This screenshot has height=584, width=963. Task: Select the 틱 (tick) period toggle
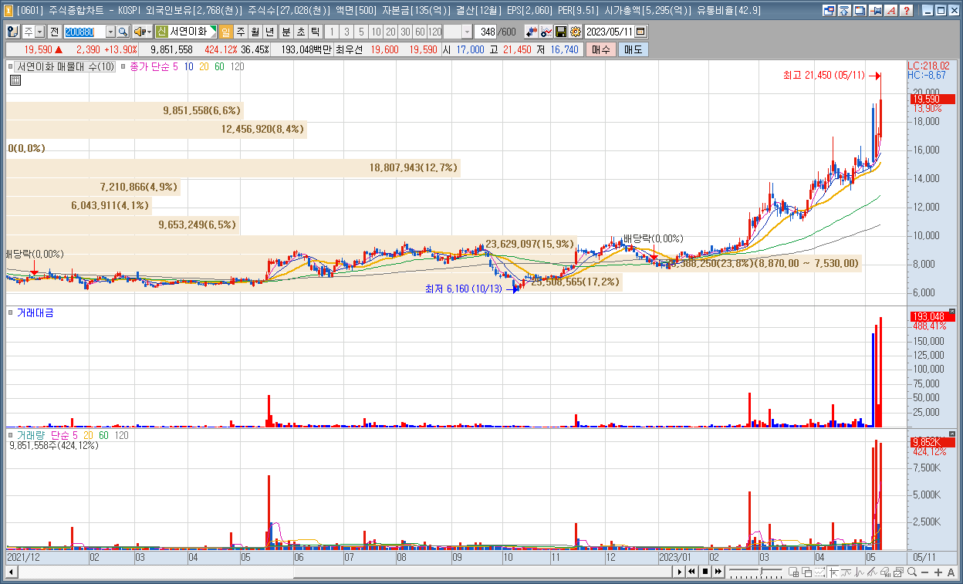315,32
